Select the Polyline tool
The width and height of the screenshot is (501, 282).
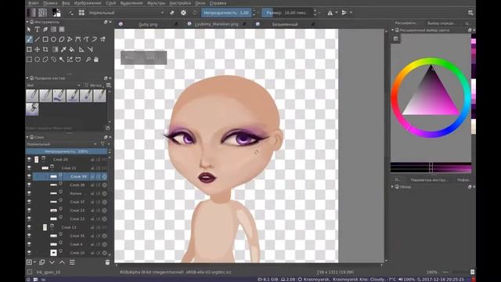[x=70, y=39]
